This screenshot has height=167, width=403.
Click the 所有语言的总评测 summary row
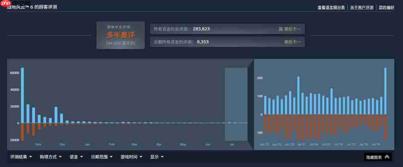click(x=228, y=29)
